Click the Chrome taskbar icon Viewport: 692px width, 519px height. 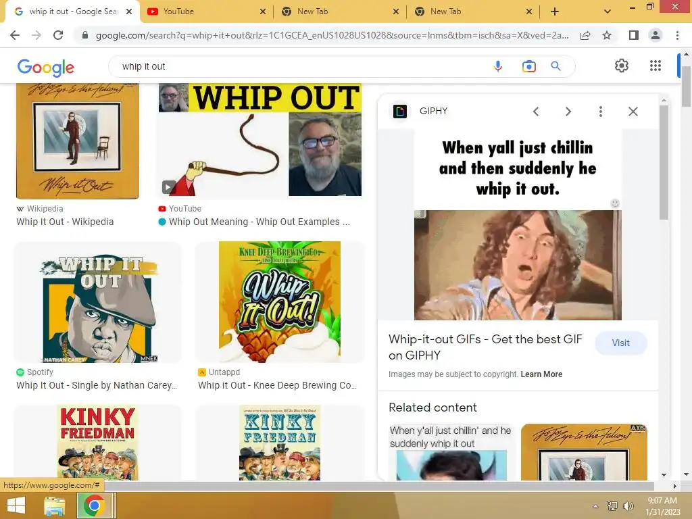(94, 505)
